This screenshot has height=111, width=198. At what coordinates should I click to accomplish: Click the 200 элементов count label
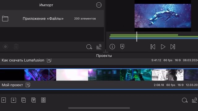85,18
